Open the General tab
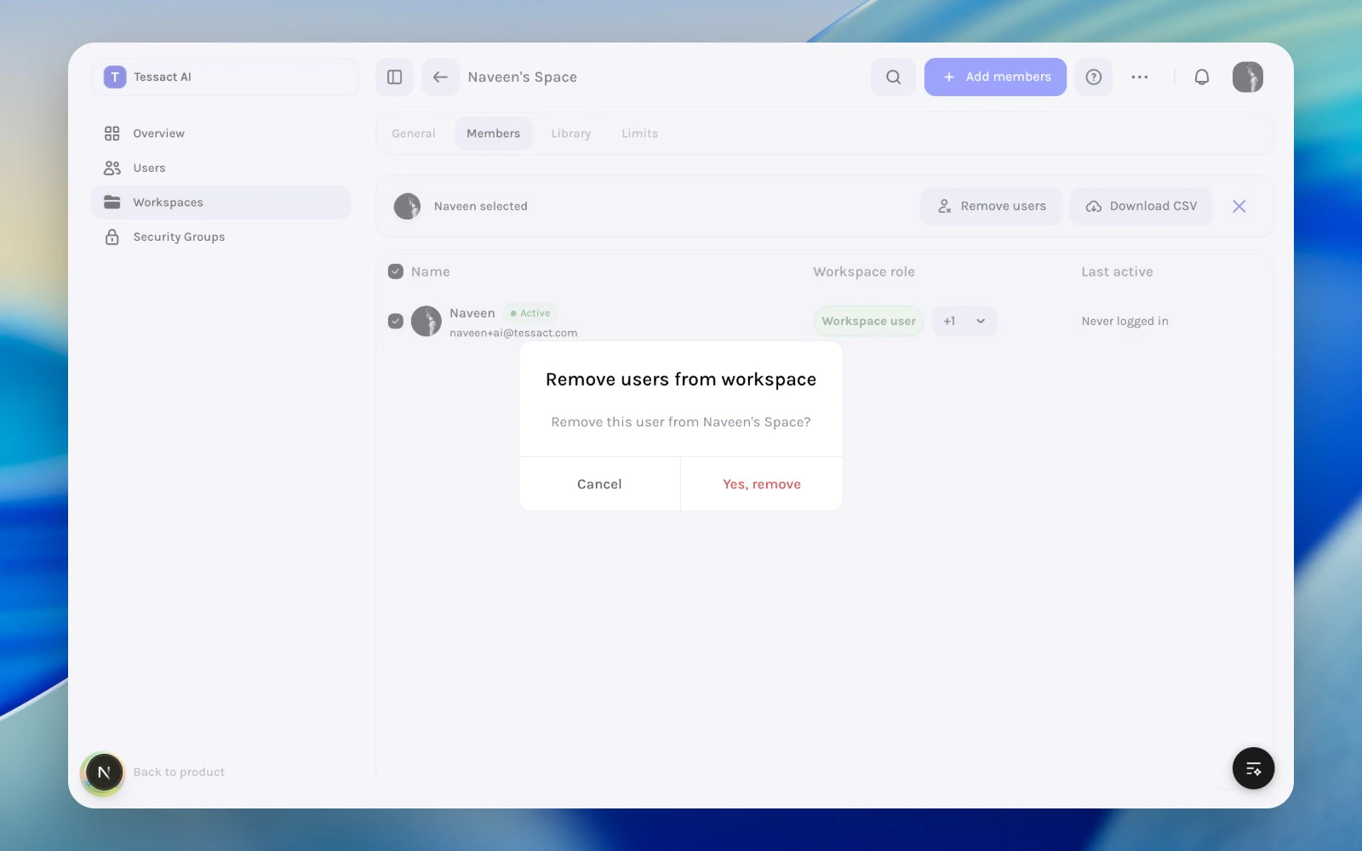 click(x=414, y=134)
